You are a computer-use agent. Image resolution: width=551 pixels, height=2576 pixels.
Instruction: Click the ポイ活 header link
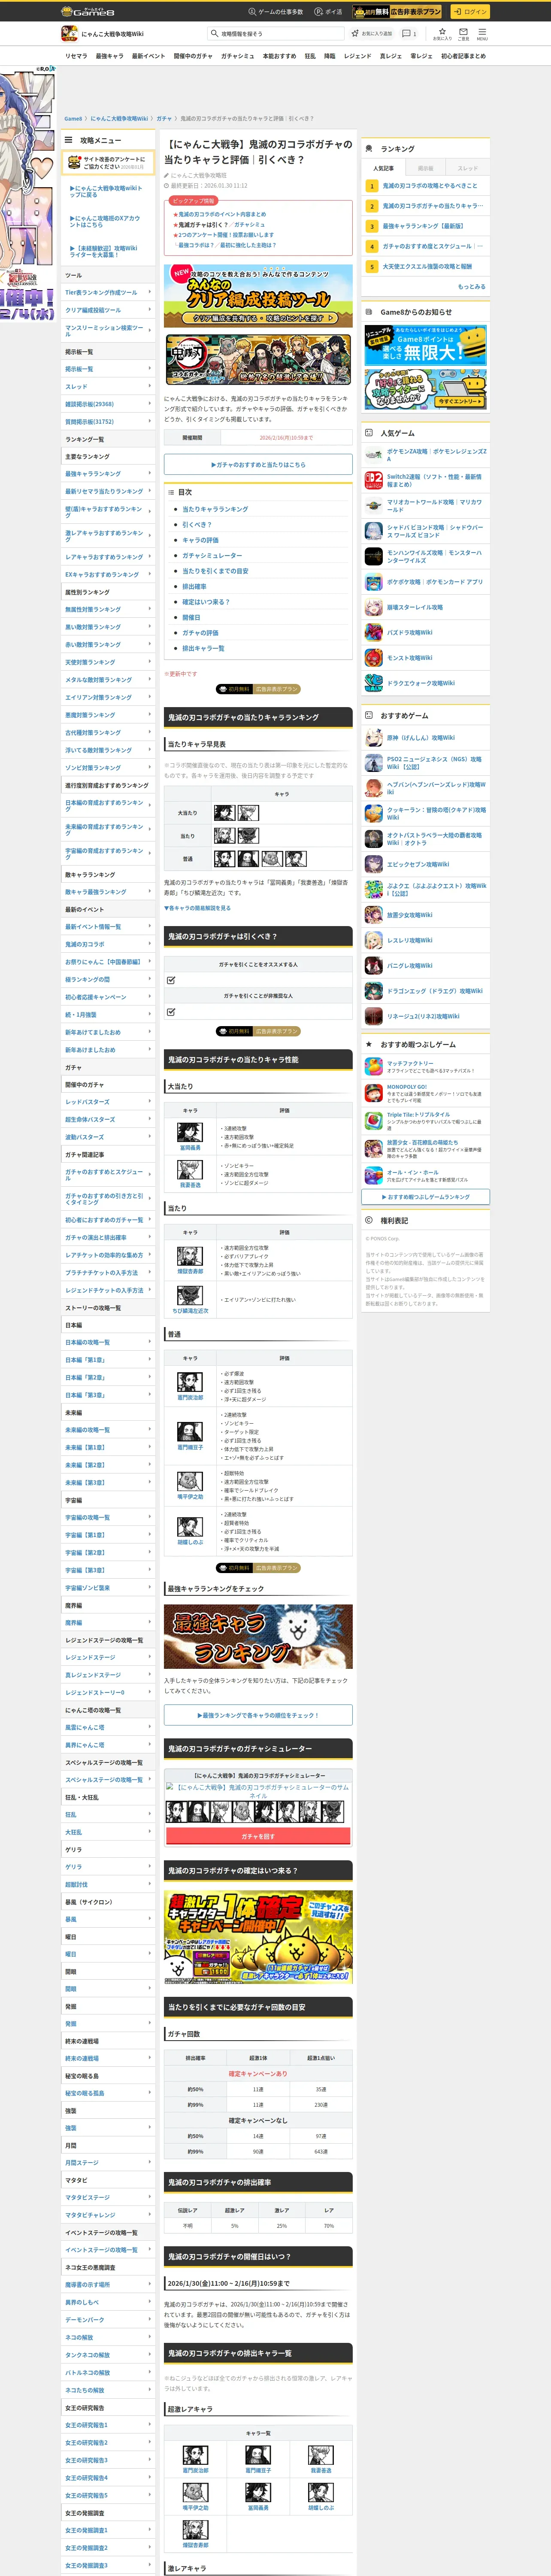(x=328, y=12)
